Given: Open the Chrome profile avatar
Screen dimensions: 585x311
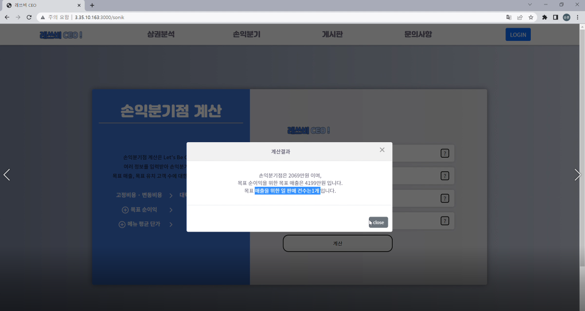Looking at the screenshot, I should (x=566, y=17).
